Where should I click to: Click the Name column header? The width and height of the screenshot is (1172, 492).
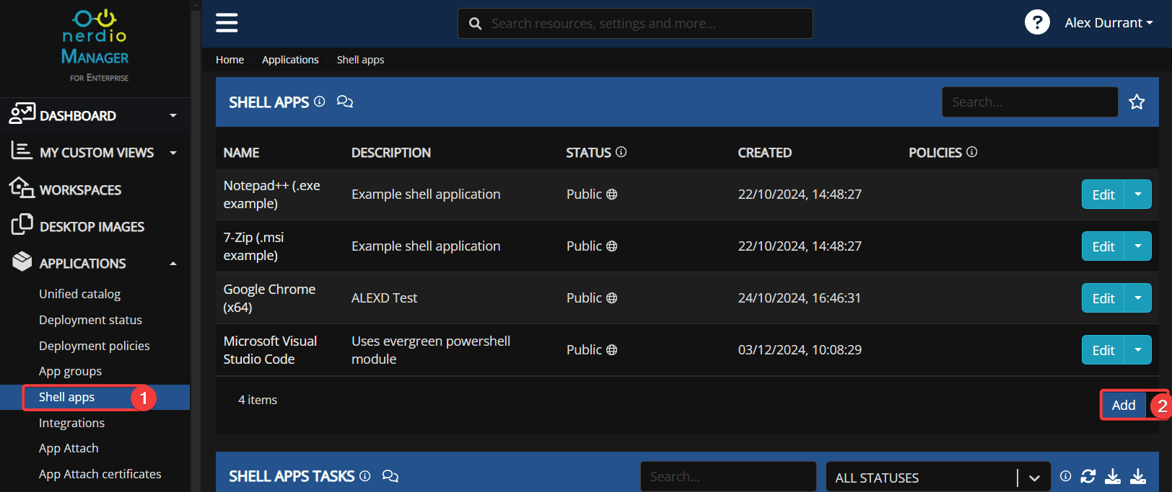(241, 153)
